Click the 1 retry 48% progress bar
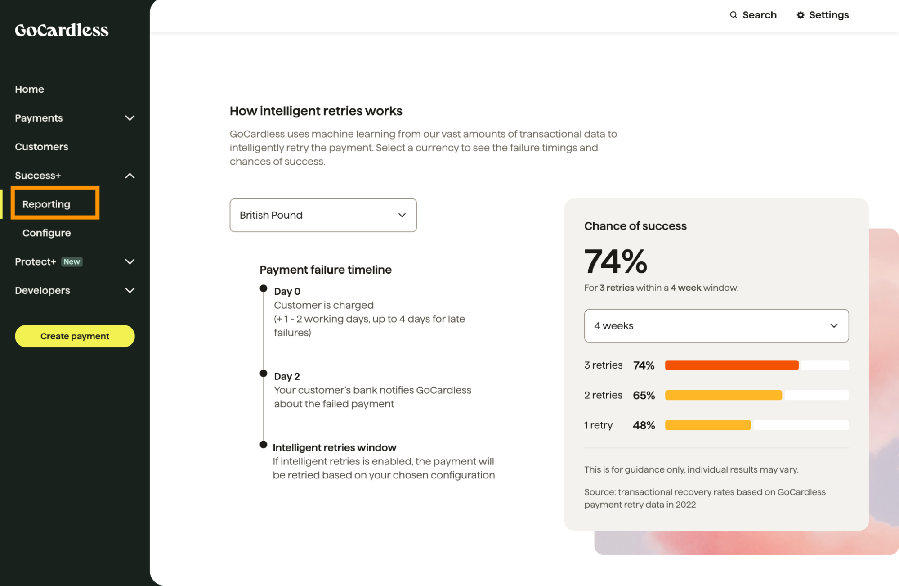This screenshot has height=586, width=899. (x=756, y=425)
